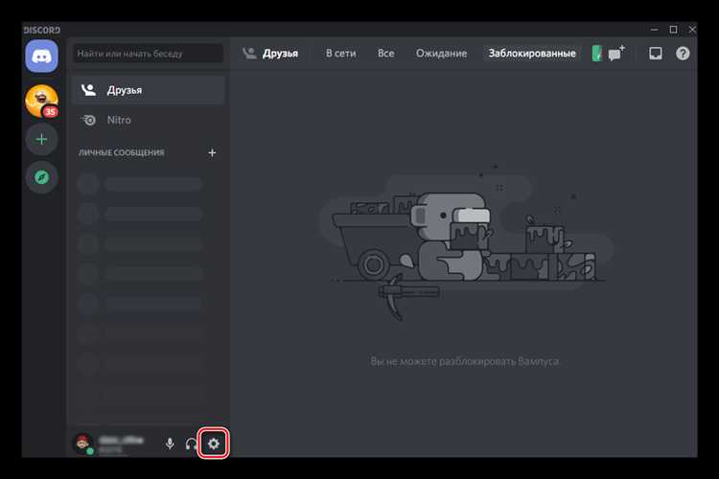
Task: Open the Inbox icon
Action: pyautogui.click(x=656, y=54)
